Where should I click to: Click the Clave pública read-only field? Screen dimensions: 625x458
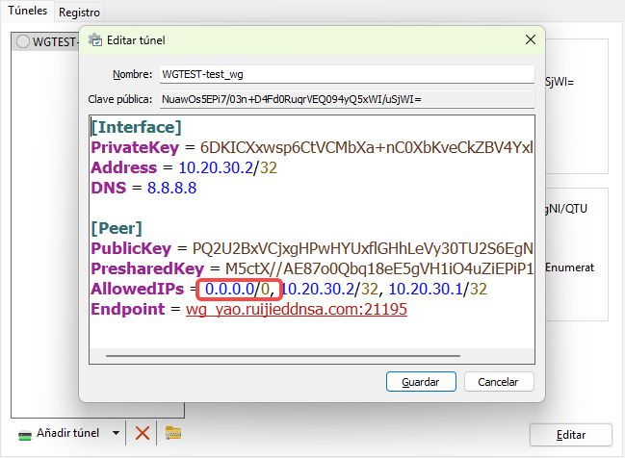[345, 98]
